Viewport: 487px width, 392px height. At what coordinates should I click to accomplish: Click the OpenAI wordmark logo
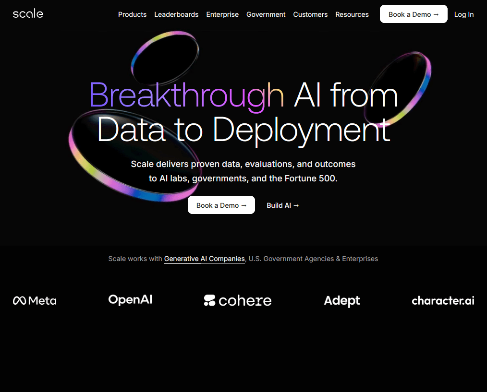click(130, 299)
